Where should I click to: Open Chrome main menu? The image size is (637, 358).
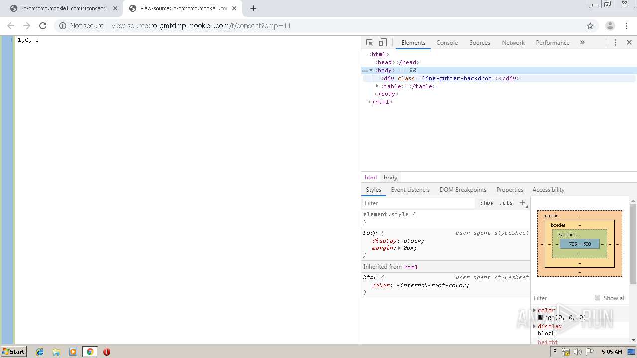click(627, 26)
